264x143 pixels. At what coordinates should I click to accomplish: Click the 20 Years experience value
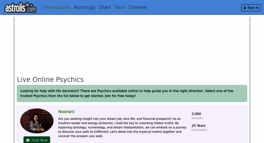click(x=198, y=125)
